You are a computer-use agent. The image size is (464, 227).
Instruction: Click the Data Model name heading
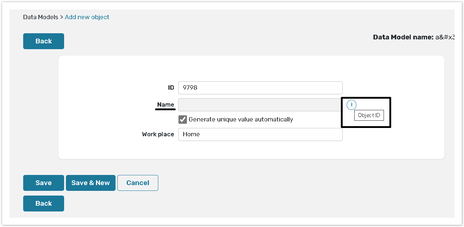[x=403, y=37]
